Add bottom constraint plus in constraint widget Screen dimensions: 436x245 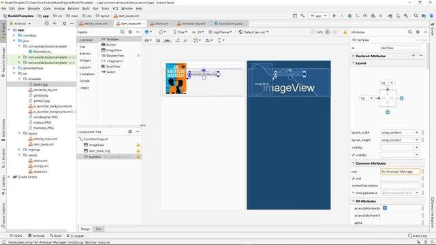point(388,112)
